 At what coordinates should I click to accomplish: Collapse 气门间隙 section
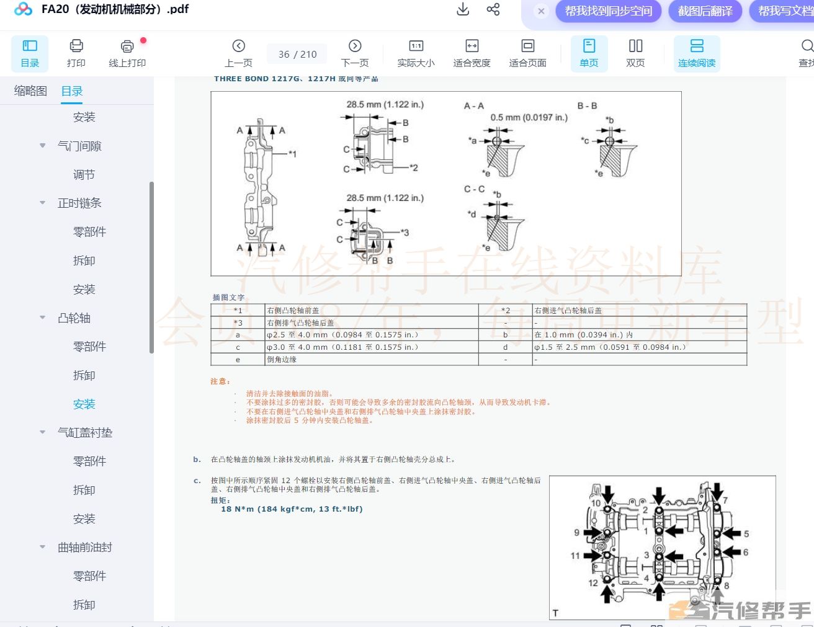pos(42,146)
